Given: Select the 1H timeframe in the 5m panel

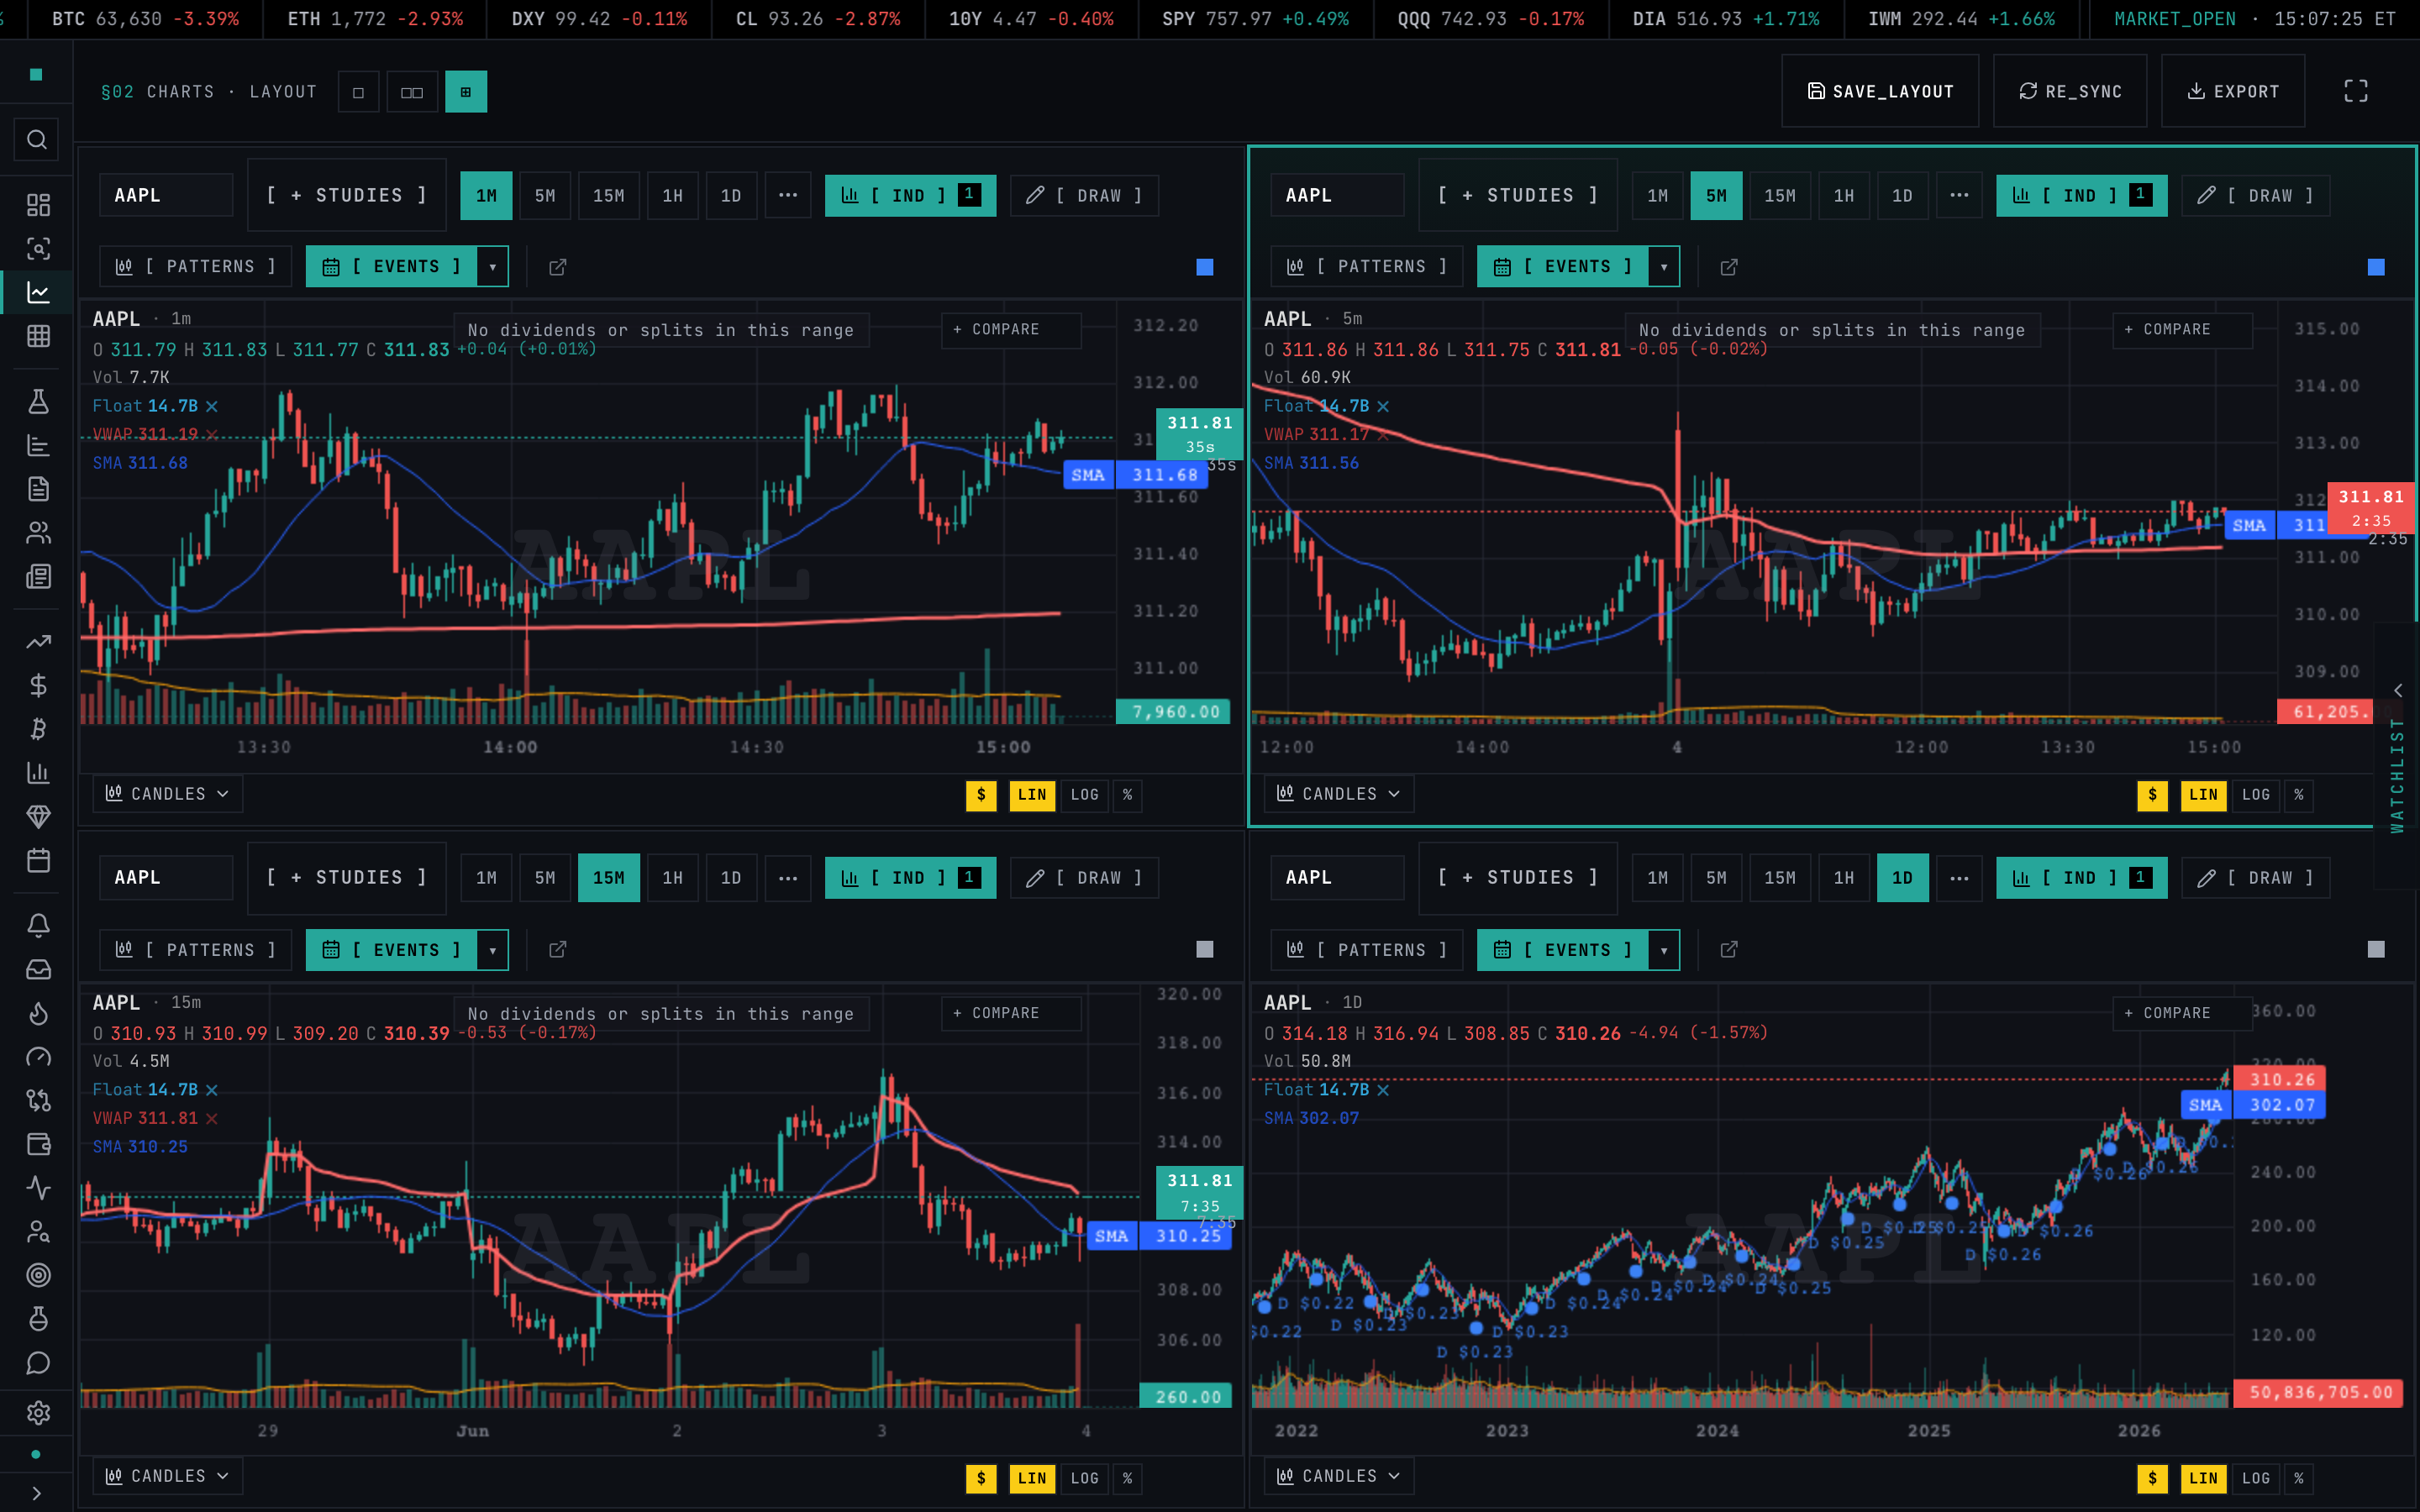Looking at the screenshot, I should point(1843,196).
